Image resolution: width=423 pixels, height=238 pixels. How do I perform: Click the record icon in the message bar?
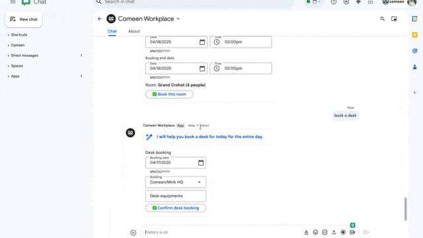(343, 232)
